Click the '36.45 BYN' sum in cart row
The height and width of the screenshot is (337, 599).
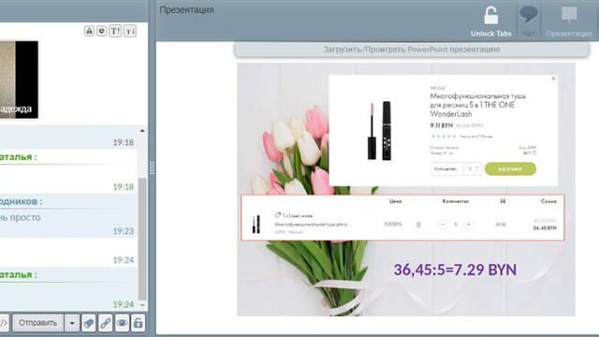545,228
